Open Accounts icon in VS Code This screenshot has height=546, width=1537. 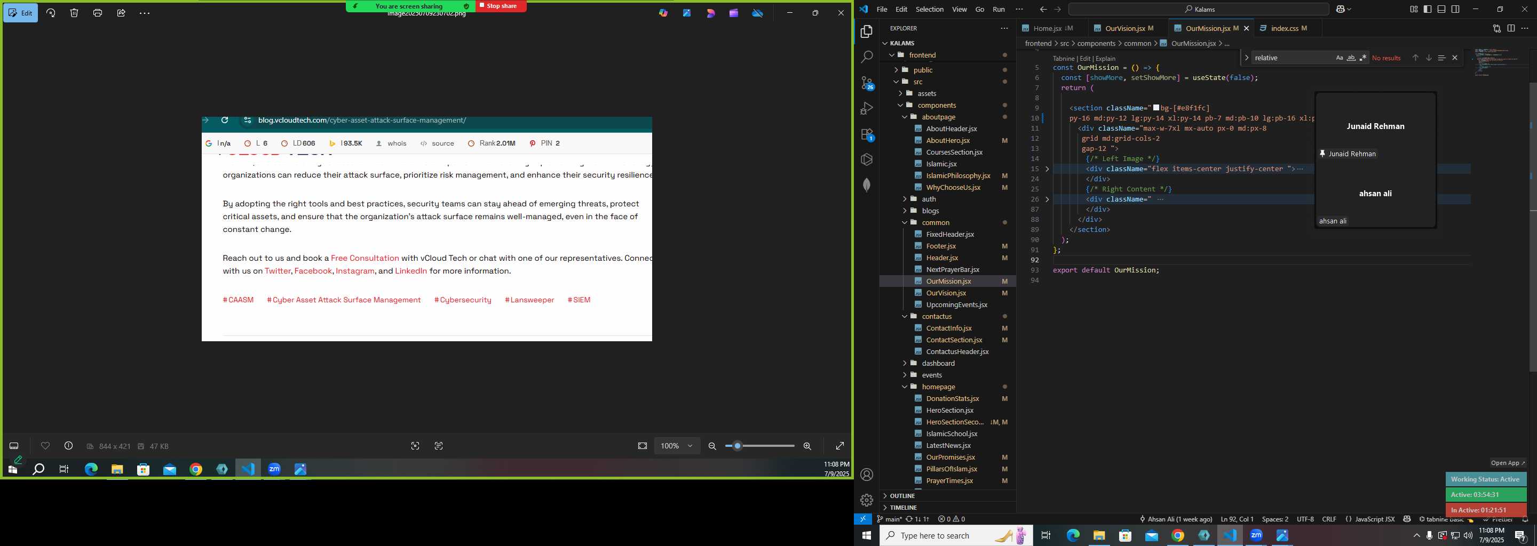pos(866,475)
